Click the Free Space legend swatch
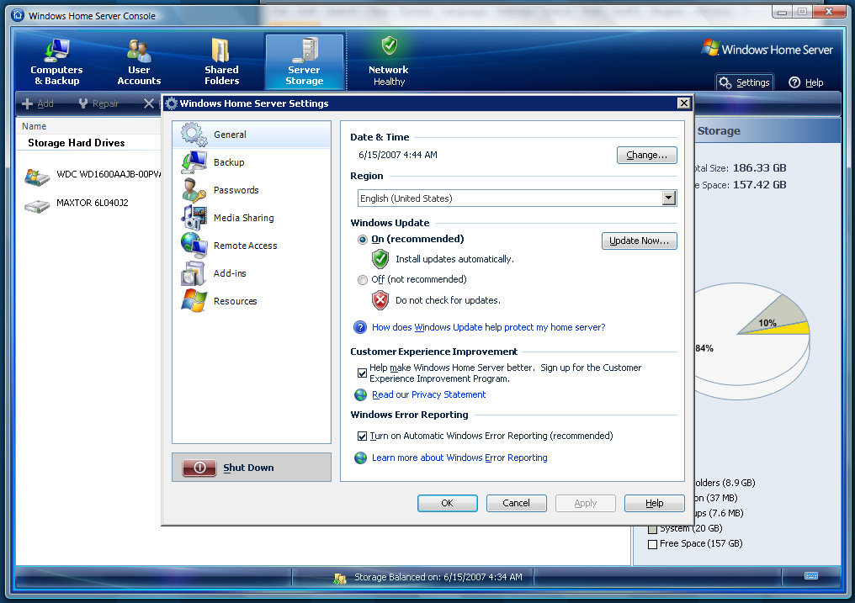The width and height of the screenshot is (855, 603). click(x=652, y=544)
